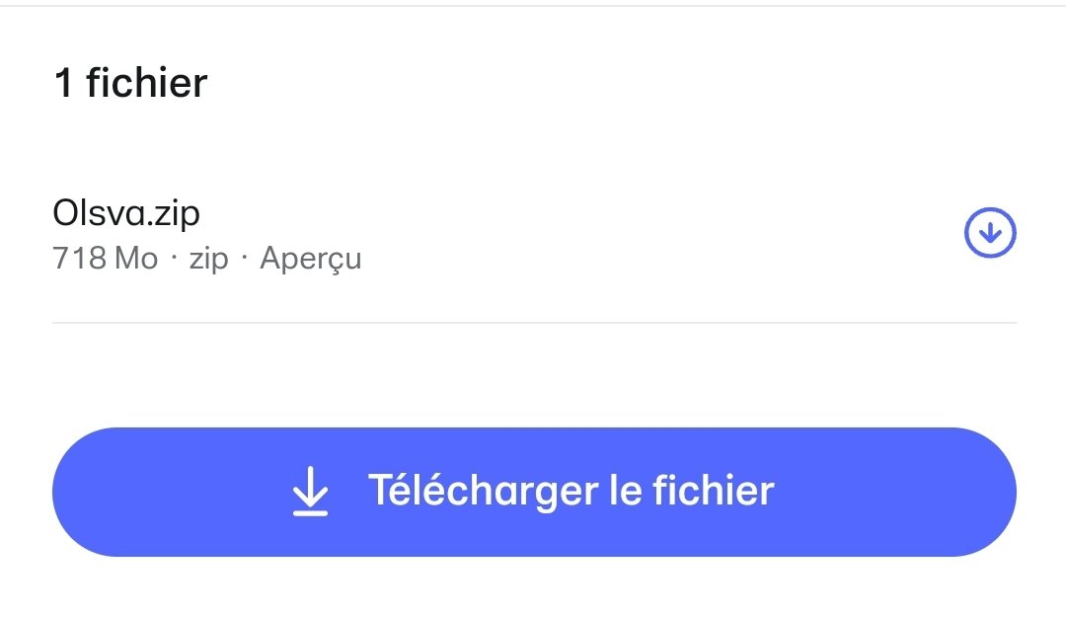
Task: Click the file count title 1 fichier
Action: click(x=130, y=83)
